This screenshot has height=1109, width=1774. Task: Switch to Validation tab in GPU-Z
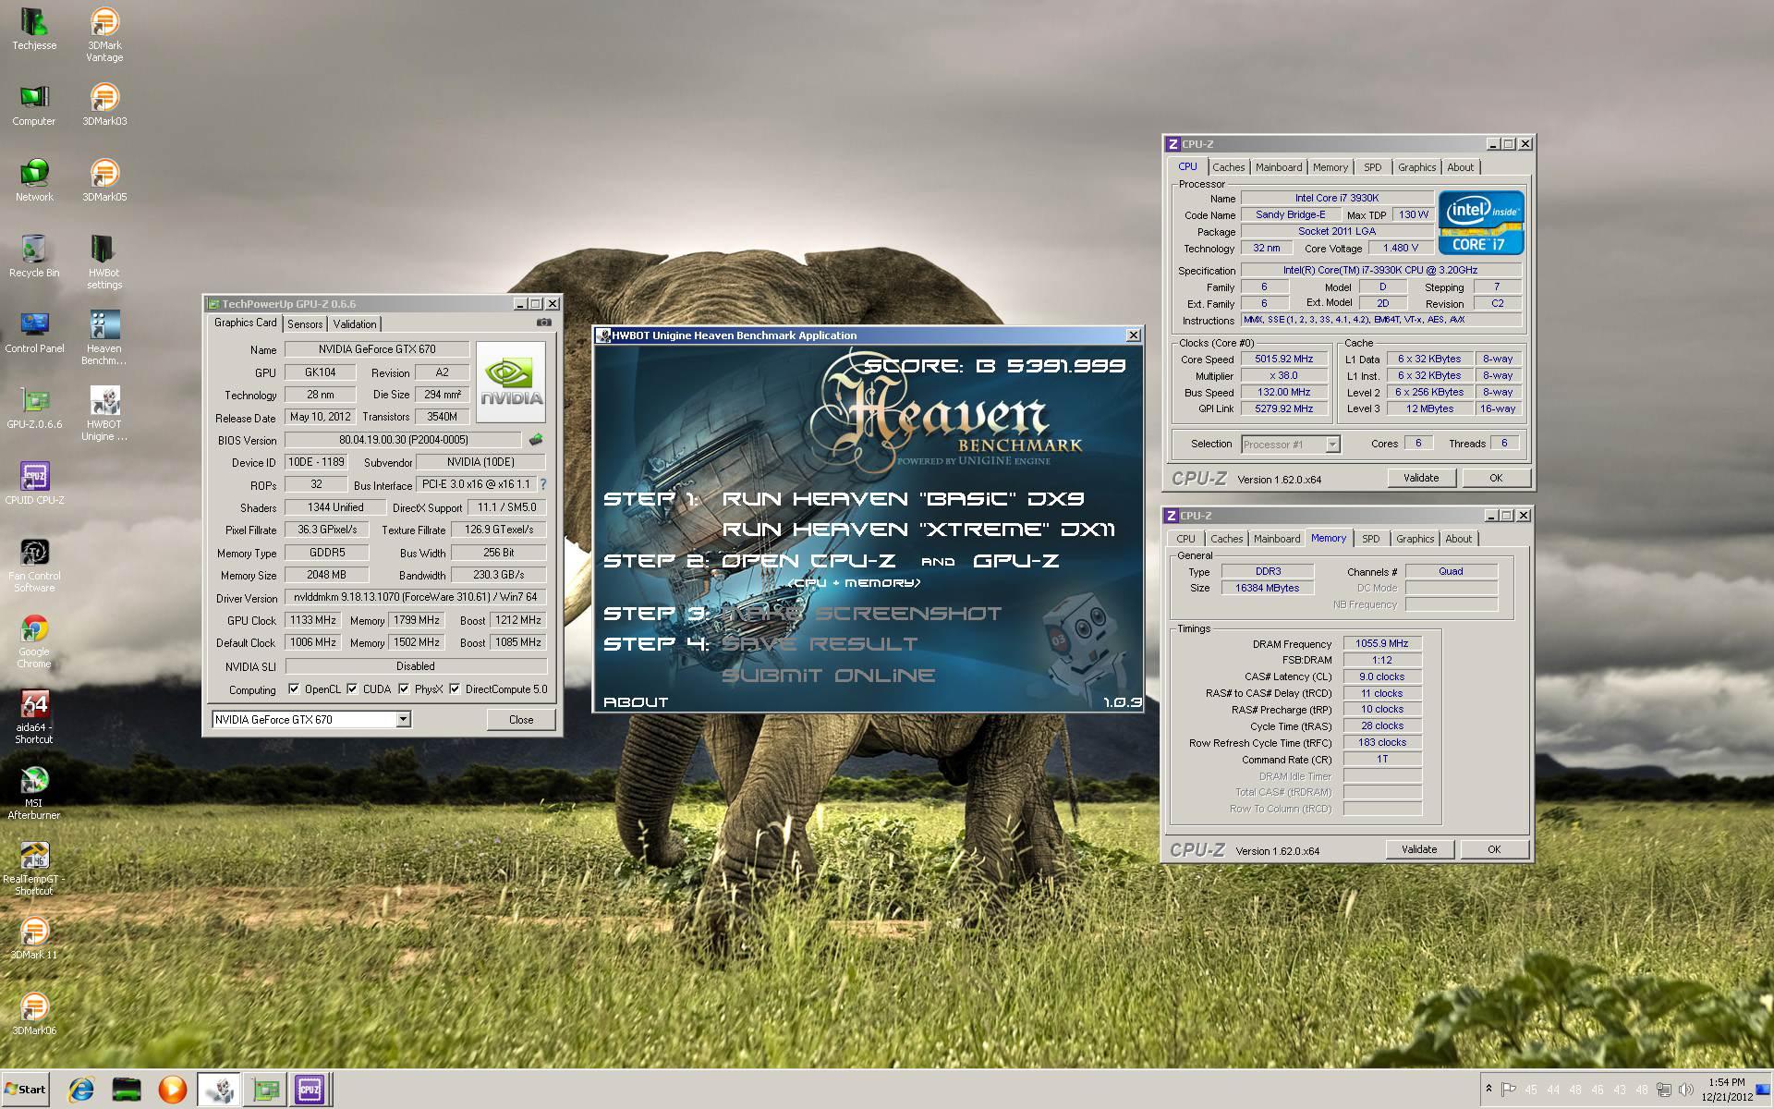coord(355,324)
